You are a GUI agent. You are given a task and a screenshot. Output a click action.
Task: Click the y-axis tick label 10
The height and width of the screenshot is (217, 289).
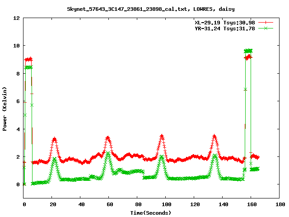pyautogui.click(x=16, y=46)
